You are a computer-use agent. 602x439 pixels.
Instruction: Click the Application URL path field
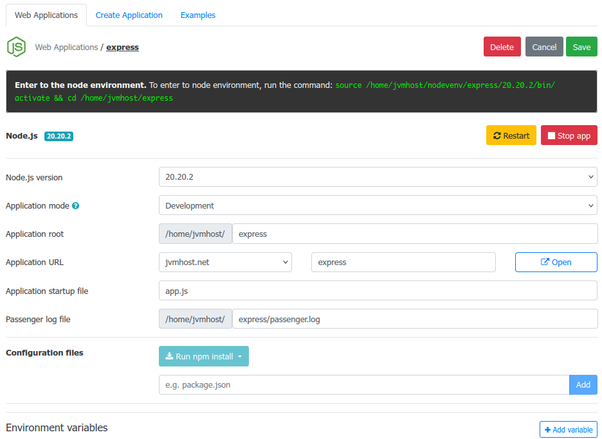click(403, 262)
